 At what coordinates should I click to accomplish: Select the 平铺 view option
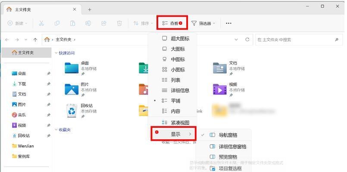[172, 101]
